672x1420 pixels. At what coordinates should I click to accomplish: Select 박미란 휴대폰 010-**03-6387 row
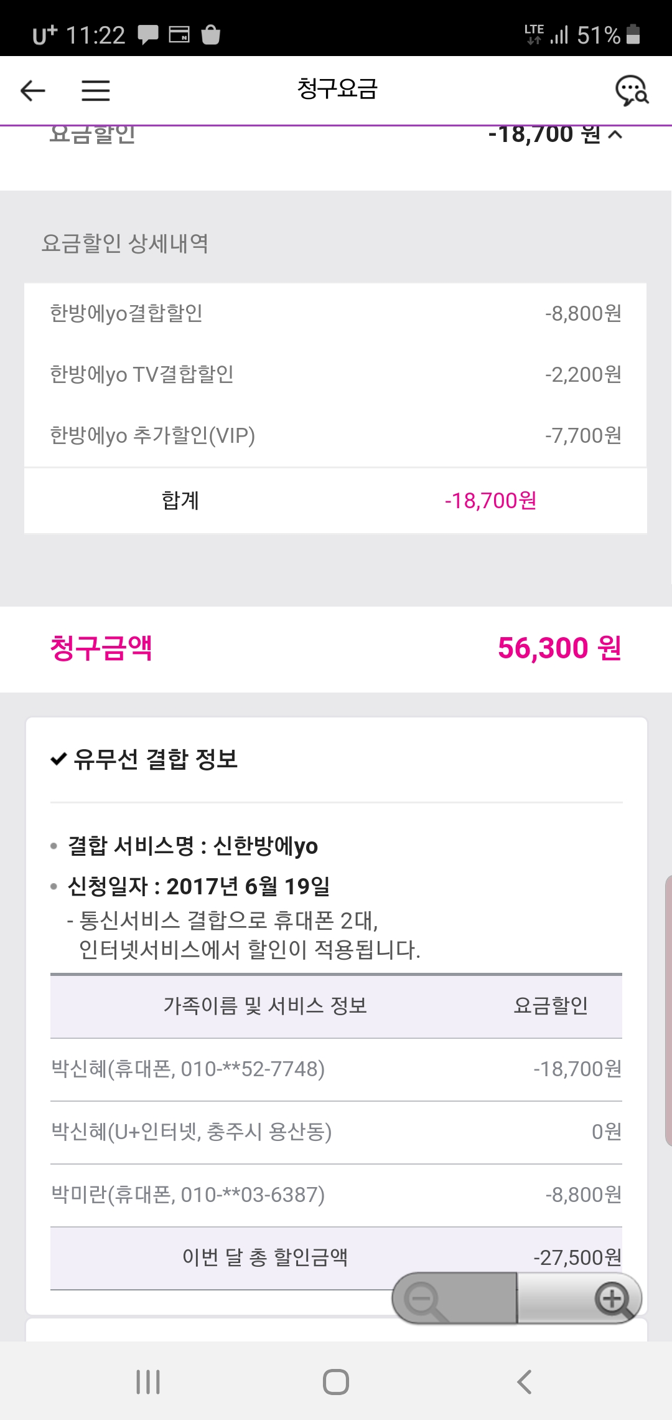335,1195
